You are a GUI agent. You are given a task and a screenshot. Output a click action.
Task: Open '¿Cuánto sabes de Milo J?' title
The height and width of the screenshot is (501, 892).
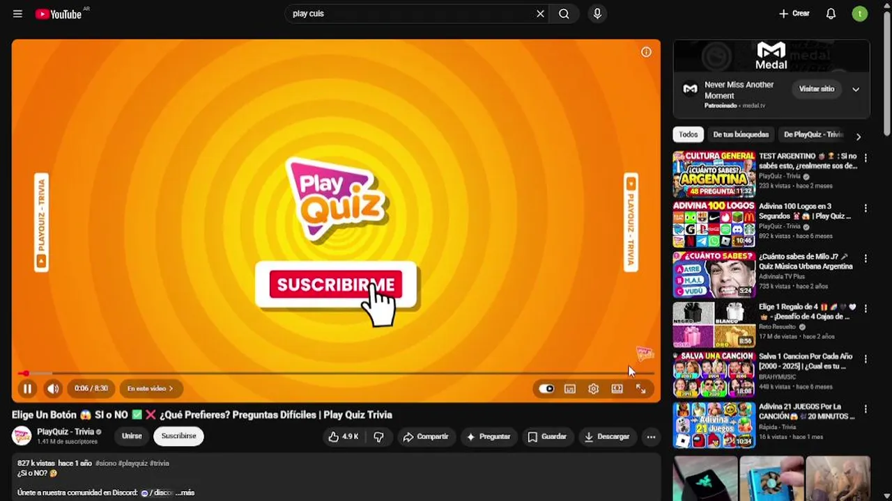pyautogui.click(x=806, y=261)
